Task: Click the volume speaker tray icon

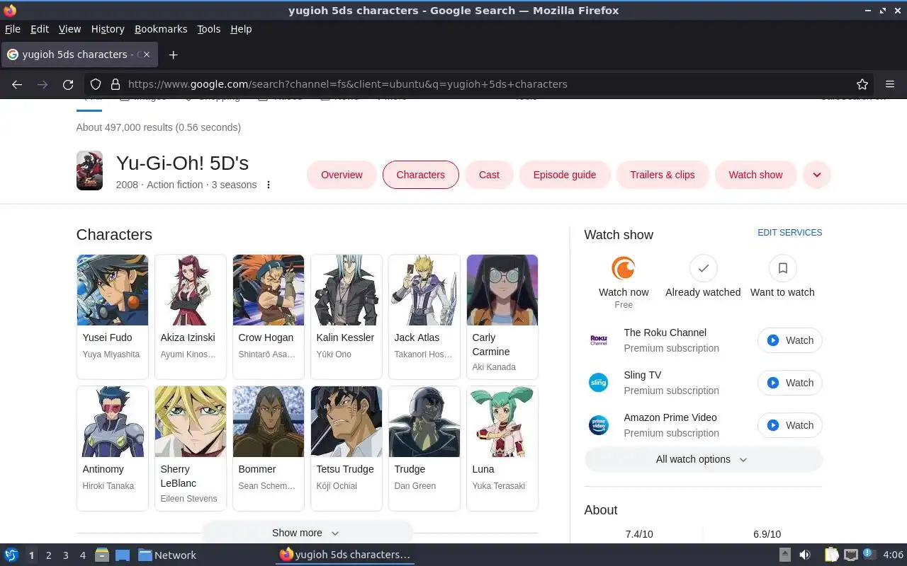Action: [805, 555]
